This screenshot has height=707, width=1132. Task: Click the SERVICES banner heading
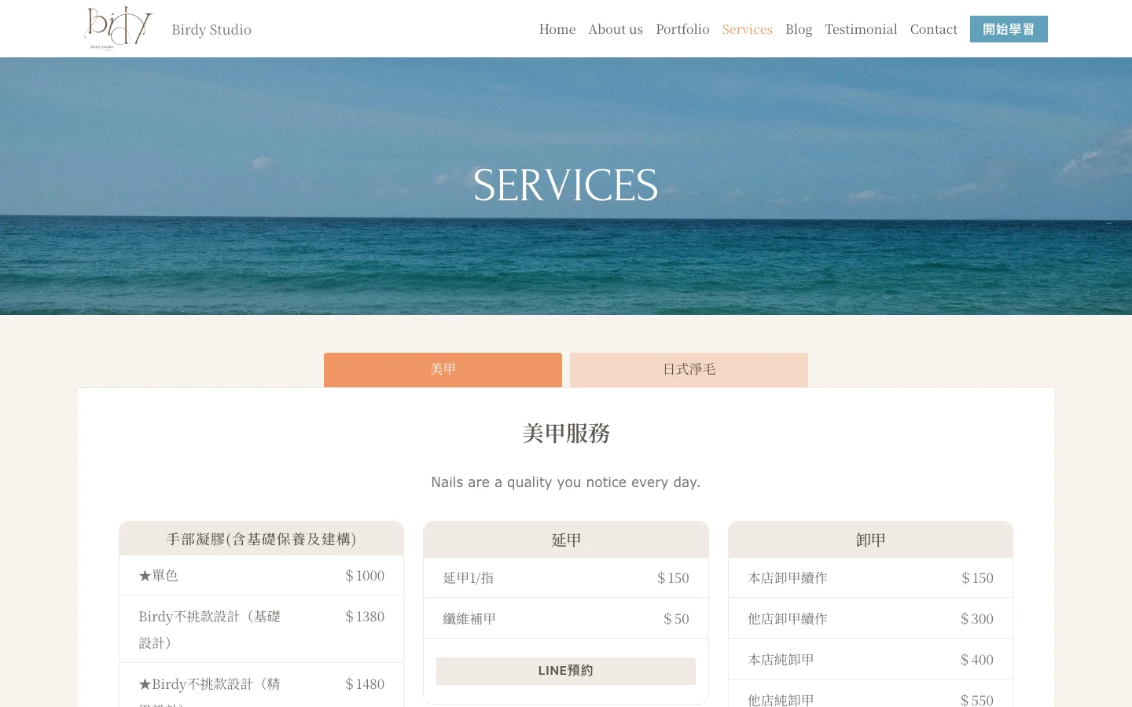565,185
